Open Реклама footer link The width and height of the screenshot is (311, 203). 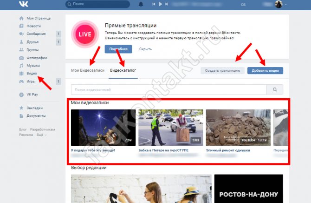pos(26,135)
